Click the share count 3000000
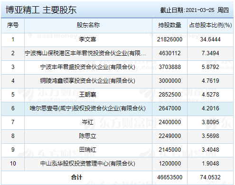The width and height of the screenshot is (235, 185). pos(169,81)
